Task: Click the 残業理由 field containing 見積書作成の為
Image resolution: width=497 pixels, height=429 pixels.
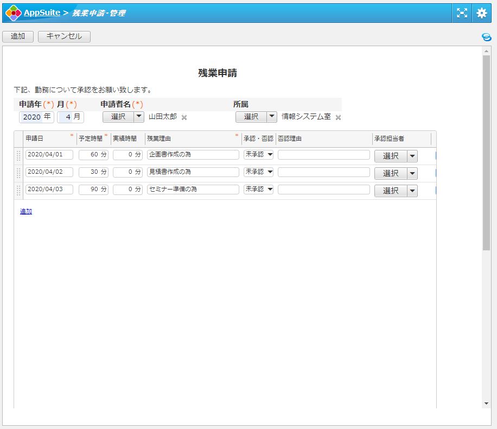Action: [193, 172]
